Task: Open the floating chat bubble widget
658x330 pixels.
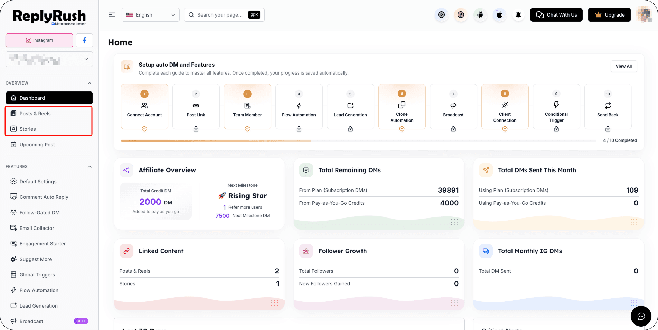Action: 641,316
